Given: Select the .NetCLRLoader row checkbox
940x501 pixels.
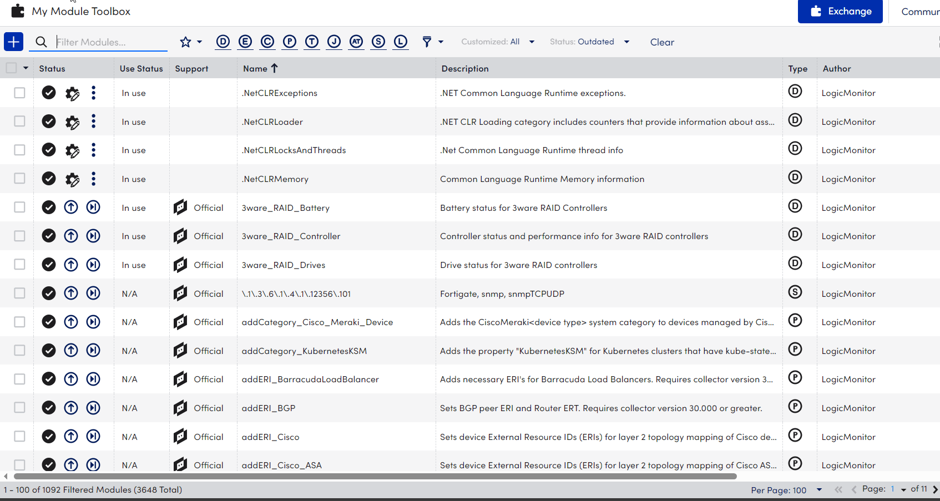Looking at the screenshot, I should pyautogui.click(x=19, y=122).
